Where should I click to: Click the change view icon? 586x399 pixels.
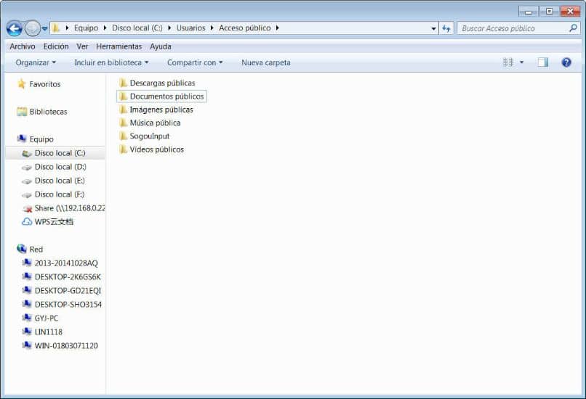(508, 62)
